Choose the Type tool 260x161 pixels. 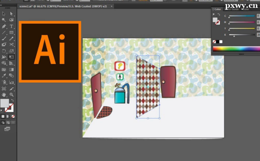[12, 26]
